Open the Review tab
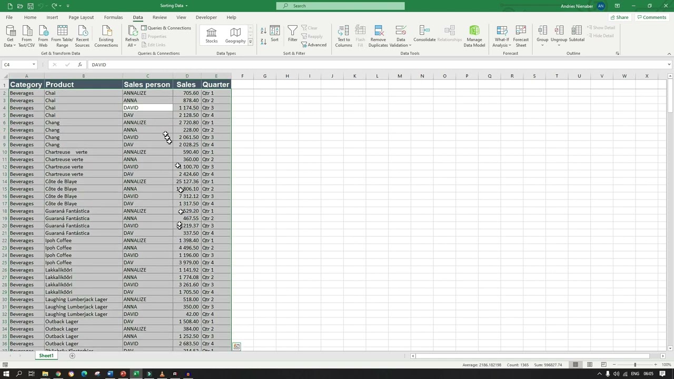This screenshot has width=674, height=379. click(x=160, y=17)
